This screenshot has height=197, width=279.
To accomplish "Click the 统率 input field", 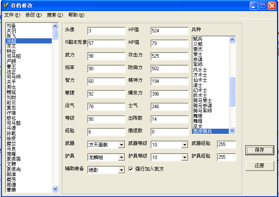I will [106, 69].
